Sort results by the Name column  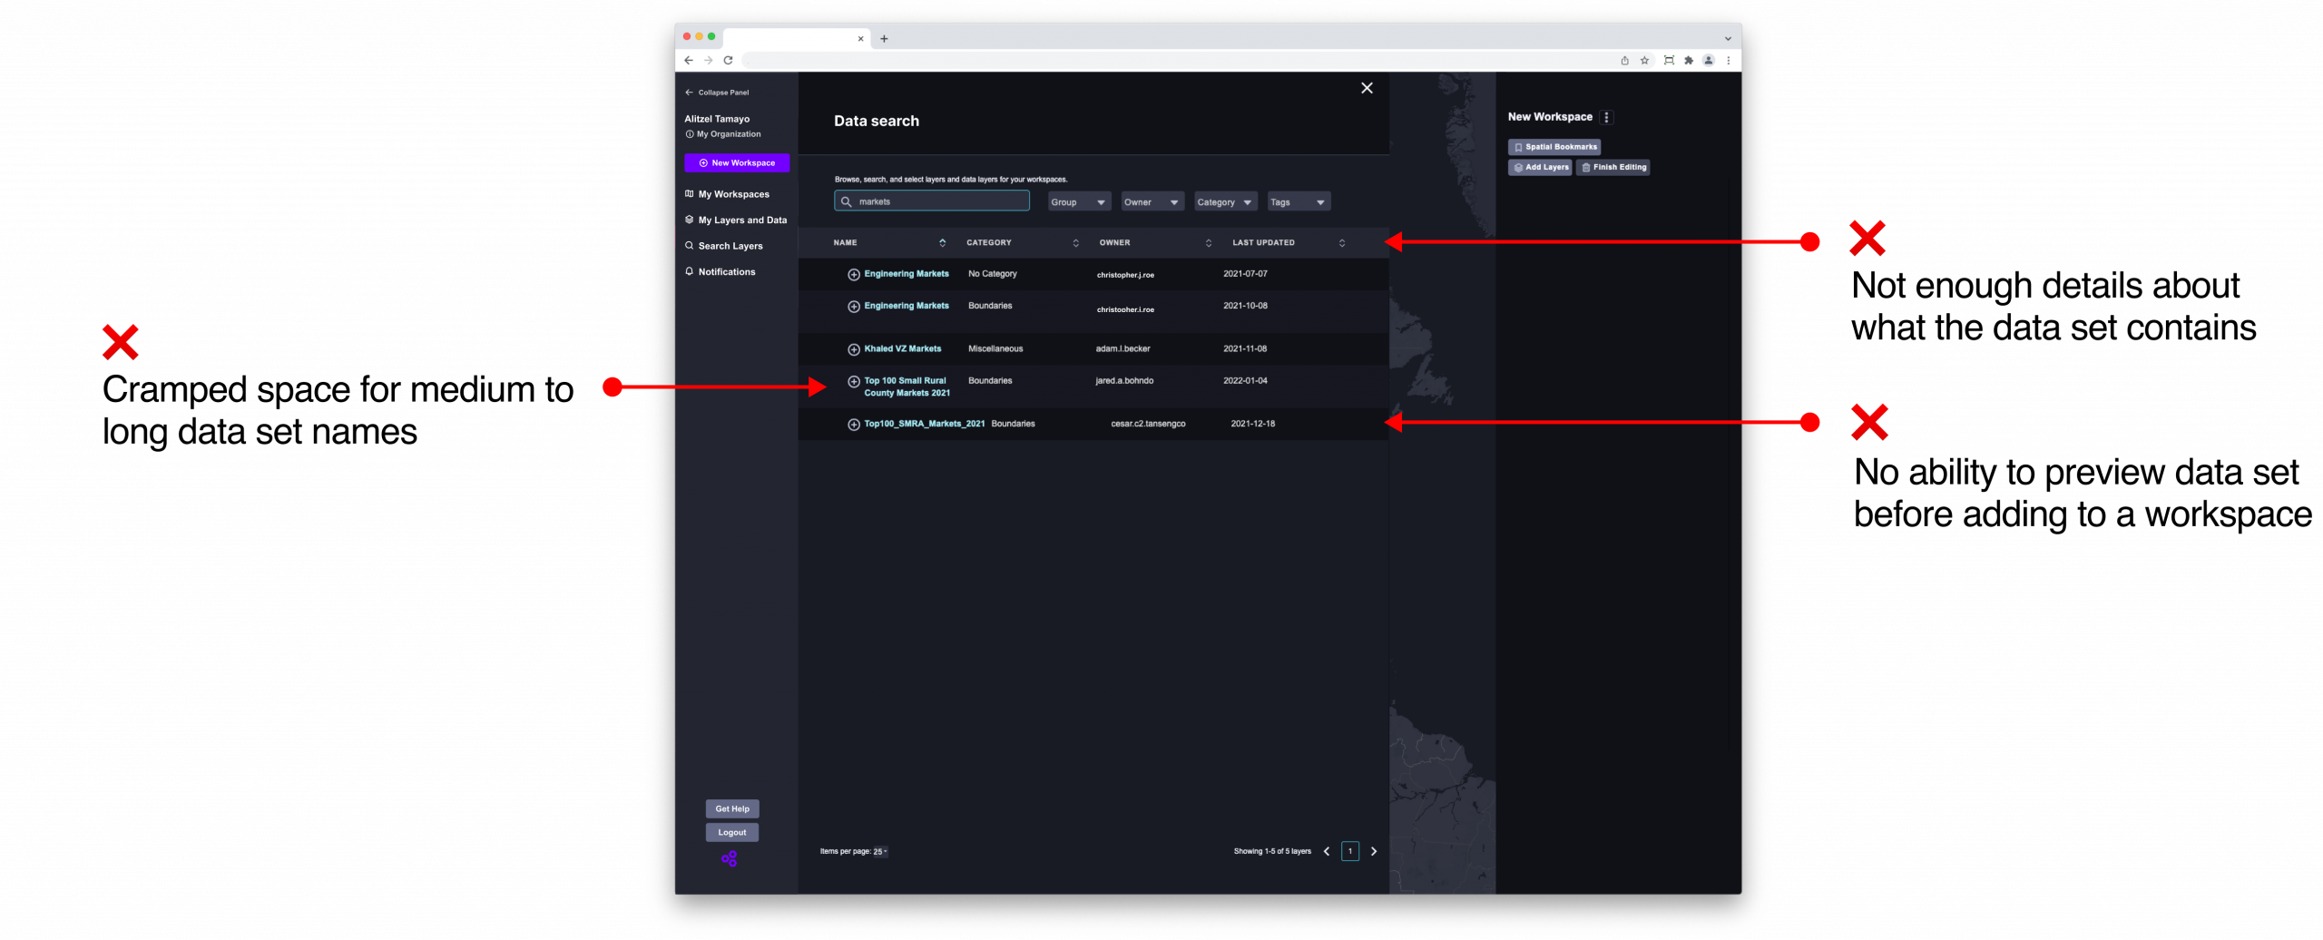942,243
